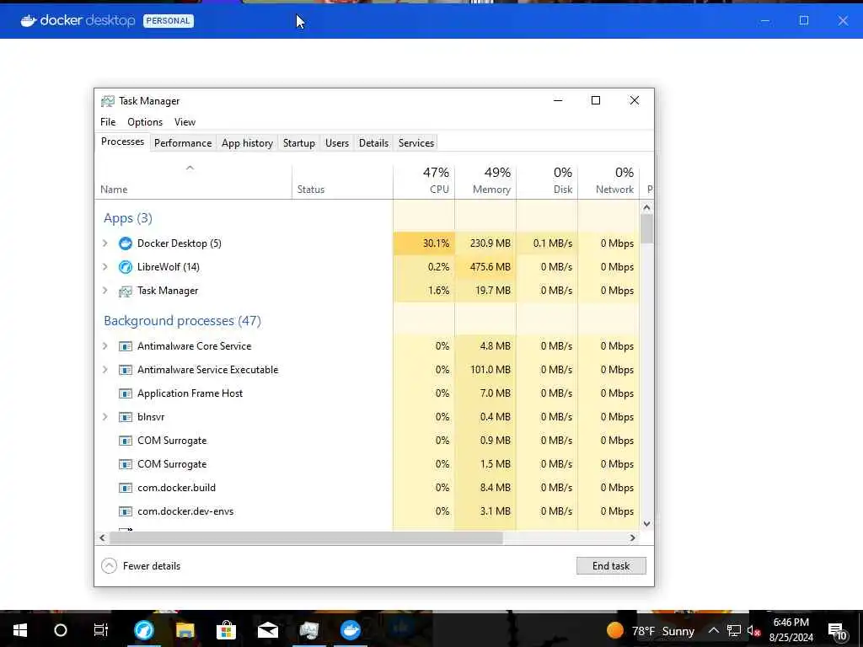863x647 pixels.
Task: Click the Docker Desktop row icon
Action: coord(126,243)
